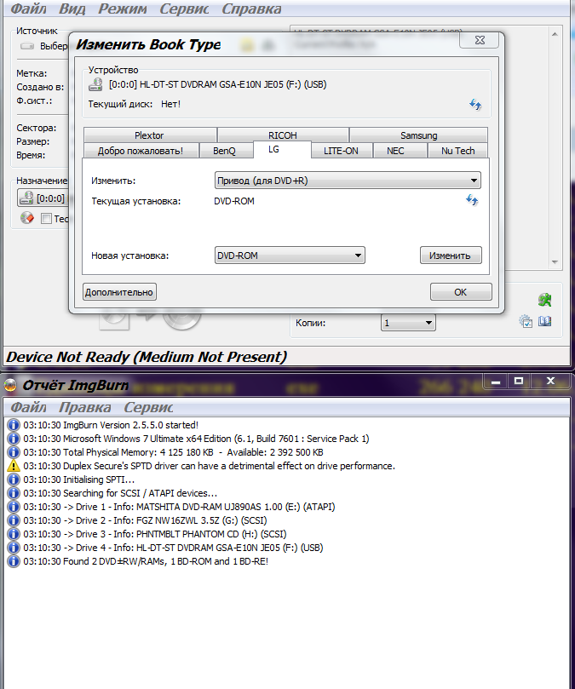Click the source file browse icon
Image resolution: width=575 pixels, height=689 pixels.
[27, 46]
